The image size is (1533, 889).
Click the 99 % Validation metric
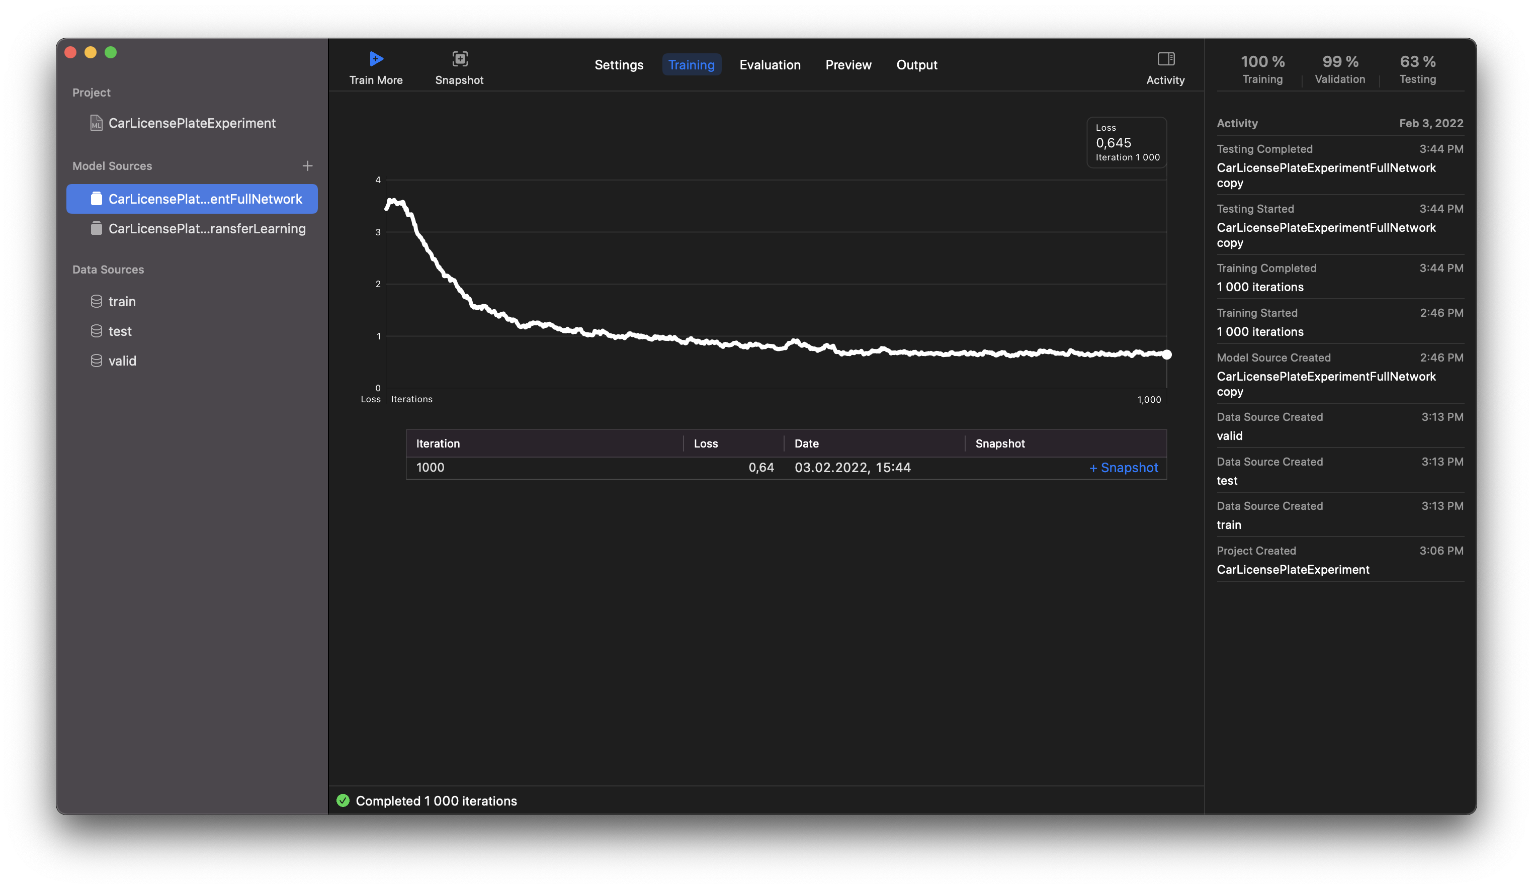pyautogui.click(x=1339, y=69)
